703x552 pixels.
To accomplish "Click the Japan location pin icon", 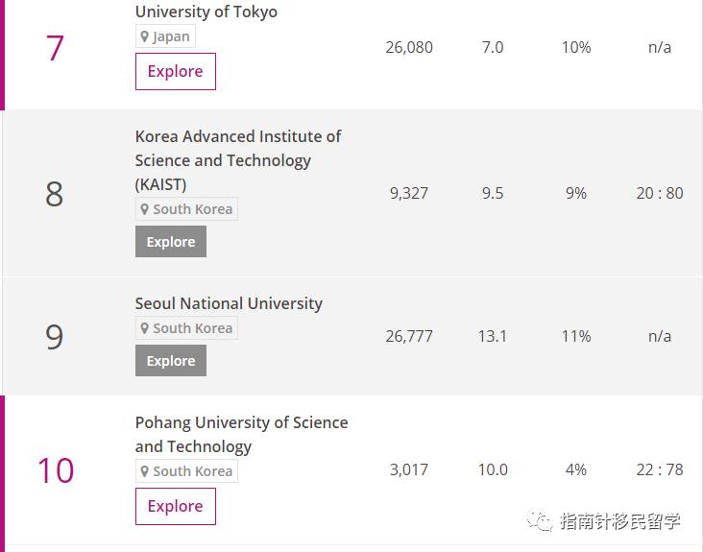I will (x=145, y=37).
